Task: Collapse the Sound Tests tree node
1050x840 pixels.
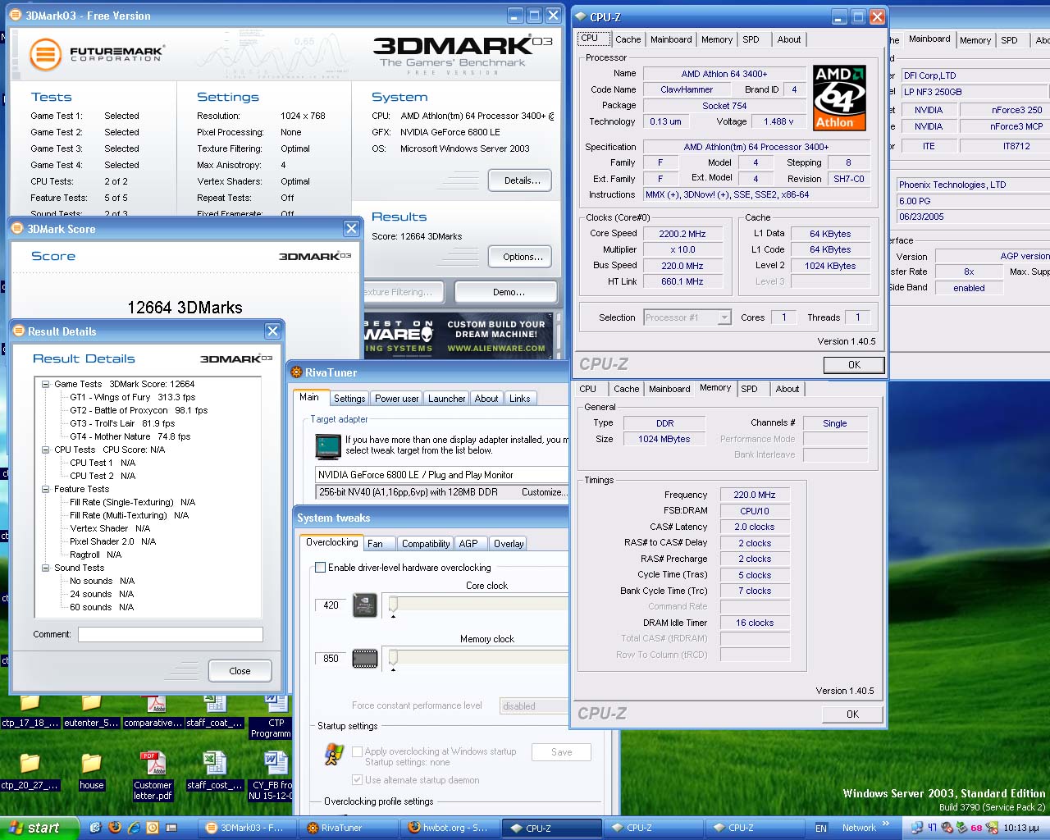Action: coord(46,568)
